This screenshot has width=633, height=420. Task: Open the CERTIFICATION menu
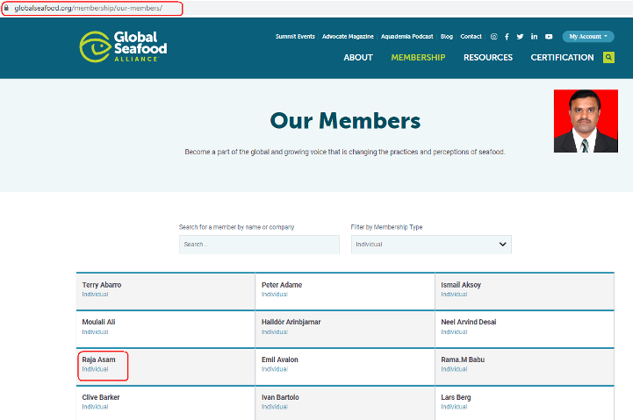(x=562, y=58)
